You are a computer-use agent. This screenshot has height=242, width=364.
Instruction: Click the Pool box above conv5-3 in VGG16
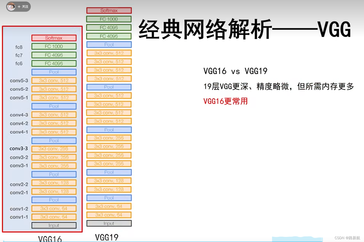54,72
